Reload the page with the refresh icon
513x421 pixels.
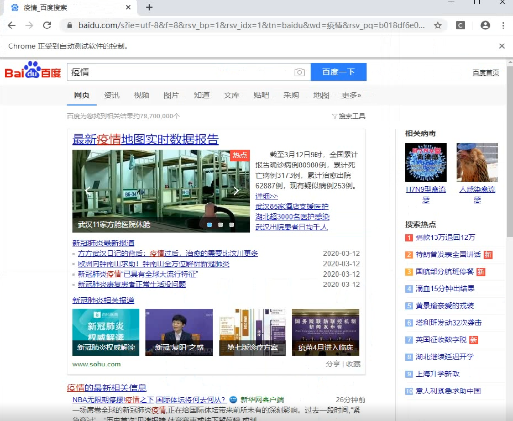point(47,25)
